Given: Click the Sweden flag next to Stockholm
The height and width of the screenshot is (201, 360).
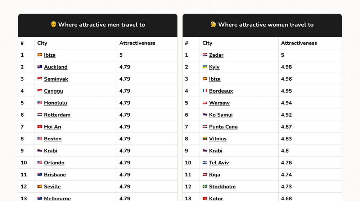Looking at the screenshot, I should [205, 187].
